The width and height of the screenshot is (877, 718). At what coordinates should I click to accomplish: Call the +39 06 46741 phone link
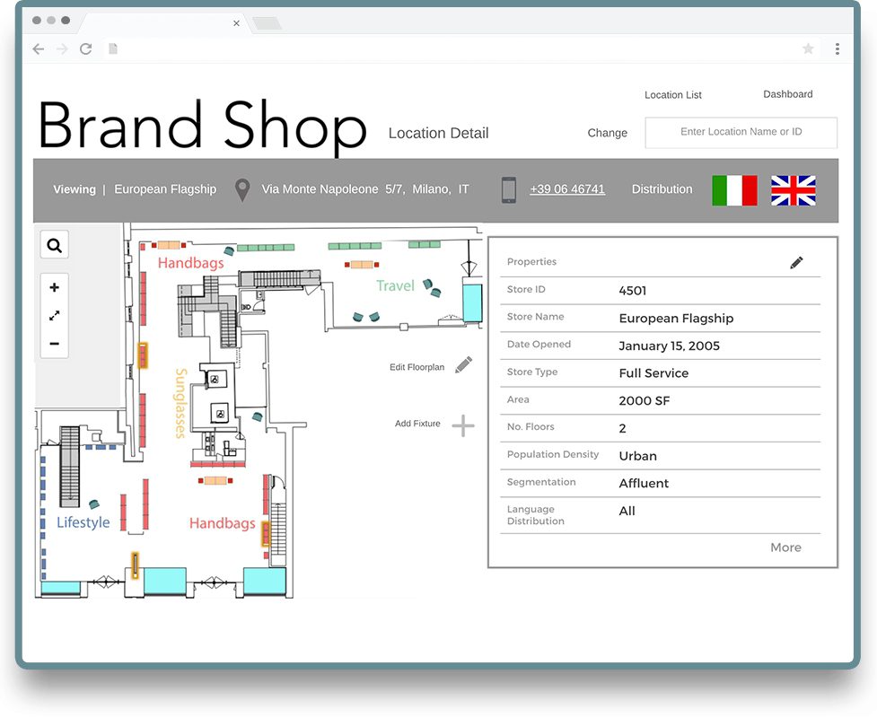567,189
